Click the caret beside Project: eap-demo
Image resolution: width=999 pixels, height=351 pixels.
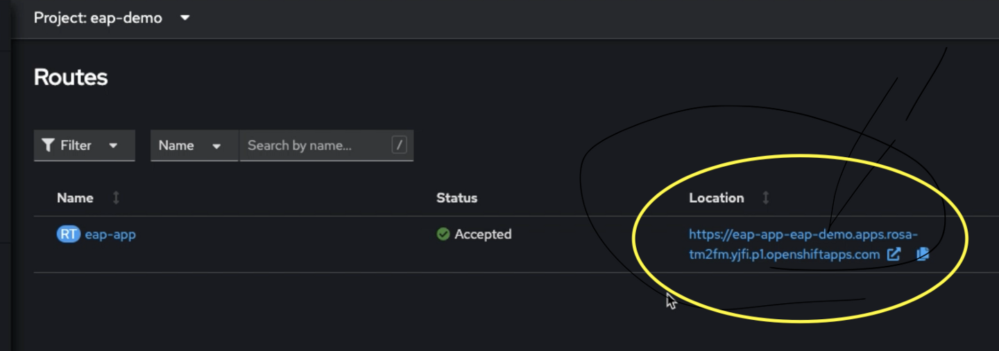(185, 18)
